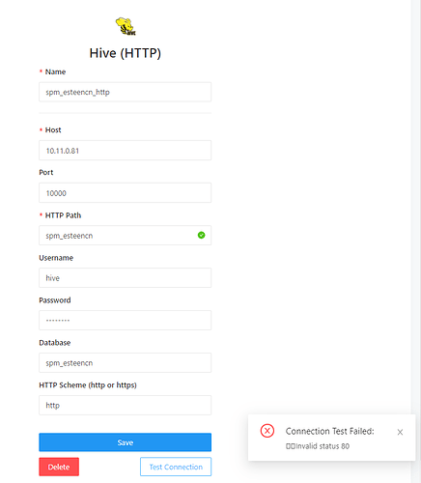Run Test Connection
Viewport: 421px width, 483px height.
pyautogui.click(x=176, y=467)
